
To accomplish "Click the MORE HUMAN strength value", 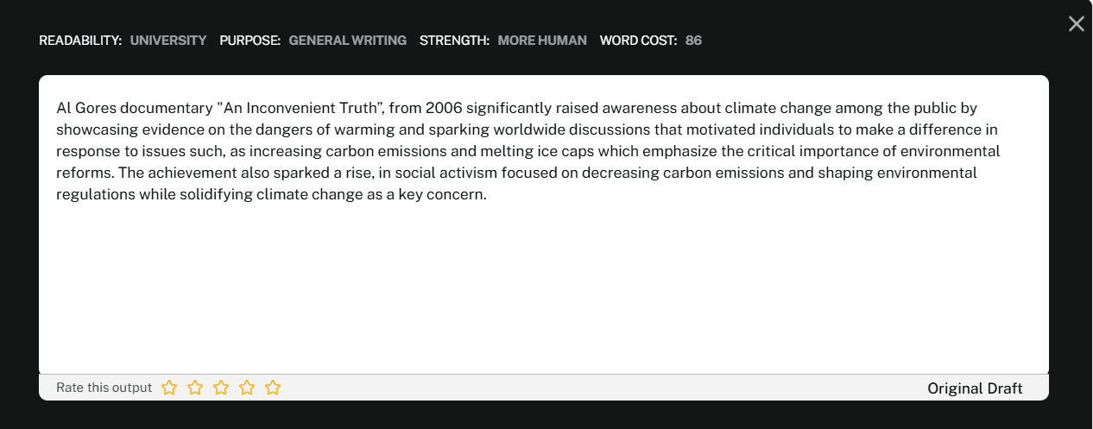I will pyautogui.click(x=542, y=41).
